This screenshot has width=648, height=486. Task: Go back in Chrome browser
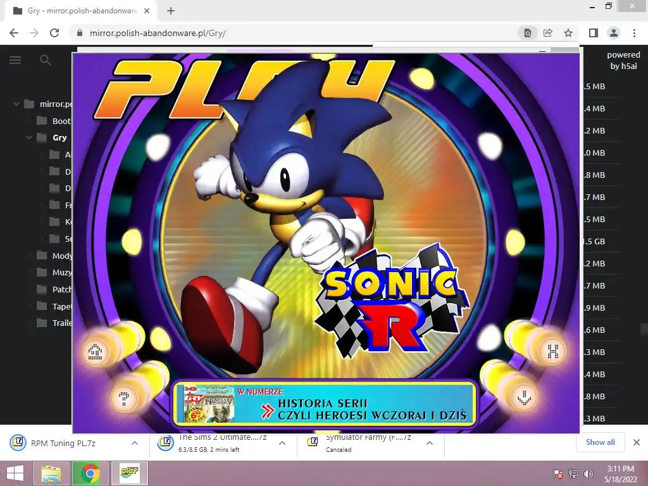click(14, 33)
